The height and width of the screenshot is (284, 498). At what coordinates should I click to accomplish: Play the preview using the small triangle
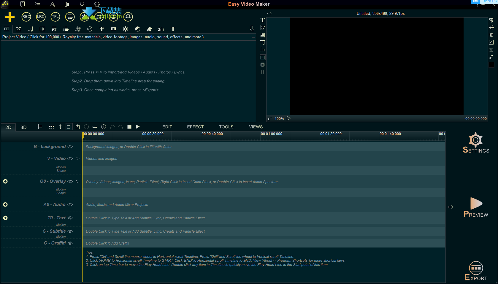coord(288,118)
